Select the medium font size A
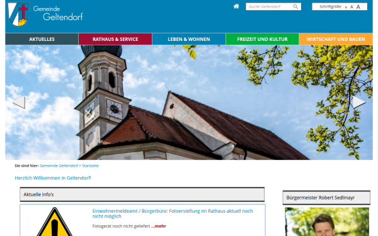This screenshot has width=378, height=236. [352, 7]
